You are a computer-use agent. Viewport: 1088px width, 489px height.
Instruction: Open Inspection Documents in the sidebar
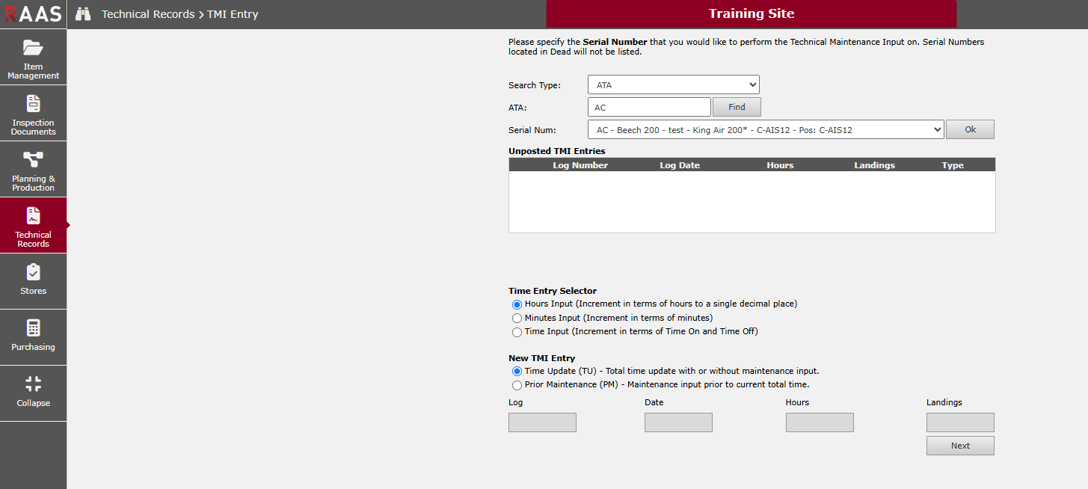[x=33, y=105]
